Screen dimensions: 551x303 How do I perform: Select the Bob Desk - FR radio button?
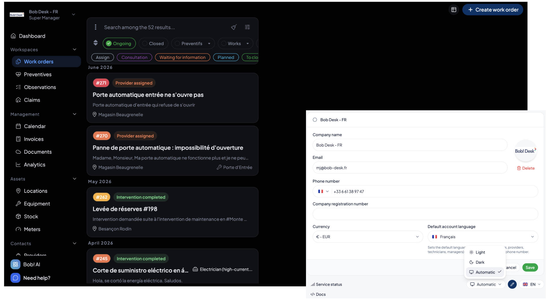click(x=315, y=120)
